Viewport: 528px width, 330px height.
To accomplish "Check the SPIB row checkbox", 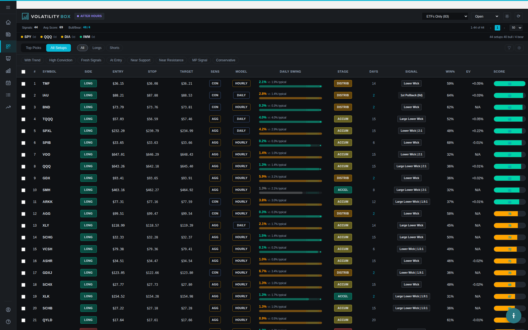I will coord(23,143).
